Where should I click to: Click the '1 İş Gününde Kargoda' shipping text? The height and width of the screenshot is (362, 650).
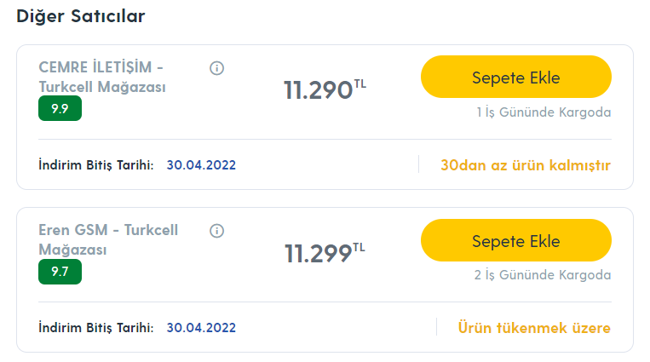(544, 112)
